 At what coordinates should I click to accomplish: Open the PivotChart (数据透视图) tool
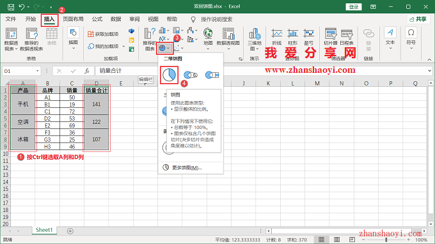pyautogui.click(x=228, y=38)
